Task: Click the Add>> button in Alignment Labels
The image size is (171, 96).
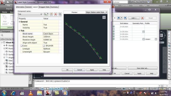Action: 134,18
